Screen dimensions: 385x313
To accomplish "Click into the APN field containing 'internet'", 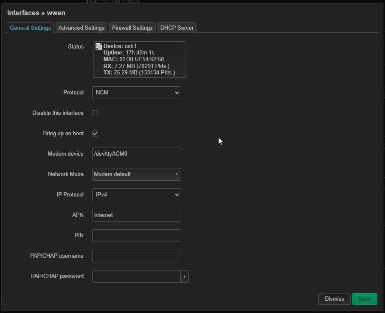I will (136, 215).
